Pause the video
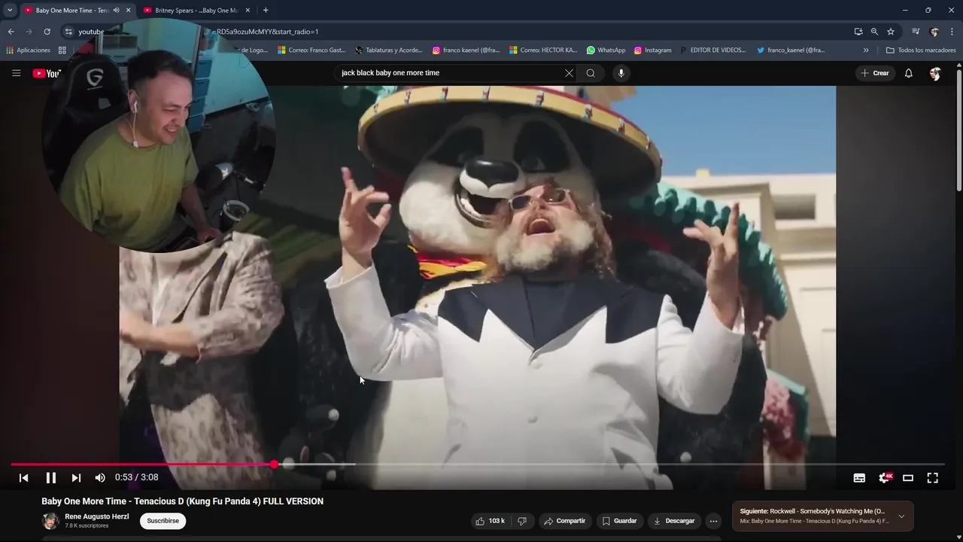The width and height of the screenshot is (963, 542). click(x=50, y=477)
